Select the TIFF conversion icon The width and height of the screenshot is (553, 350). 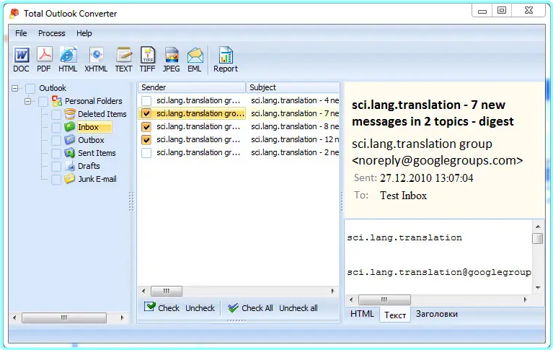click(x=148, y=55)
